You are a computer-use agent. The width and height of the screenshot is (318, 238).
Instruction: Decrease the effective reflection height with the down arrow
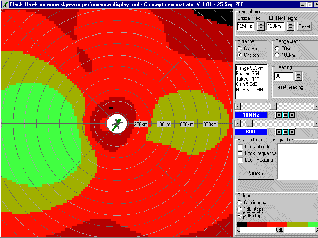point(291,28)
